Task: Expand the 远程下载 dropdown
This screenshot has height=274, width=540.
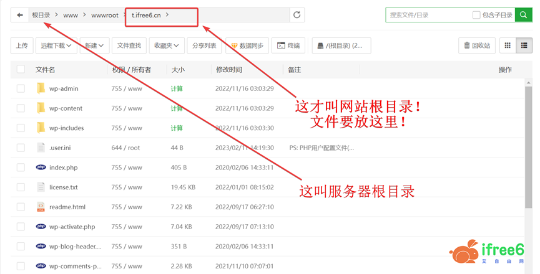Action: tap(56, 45)
